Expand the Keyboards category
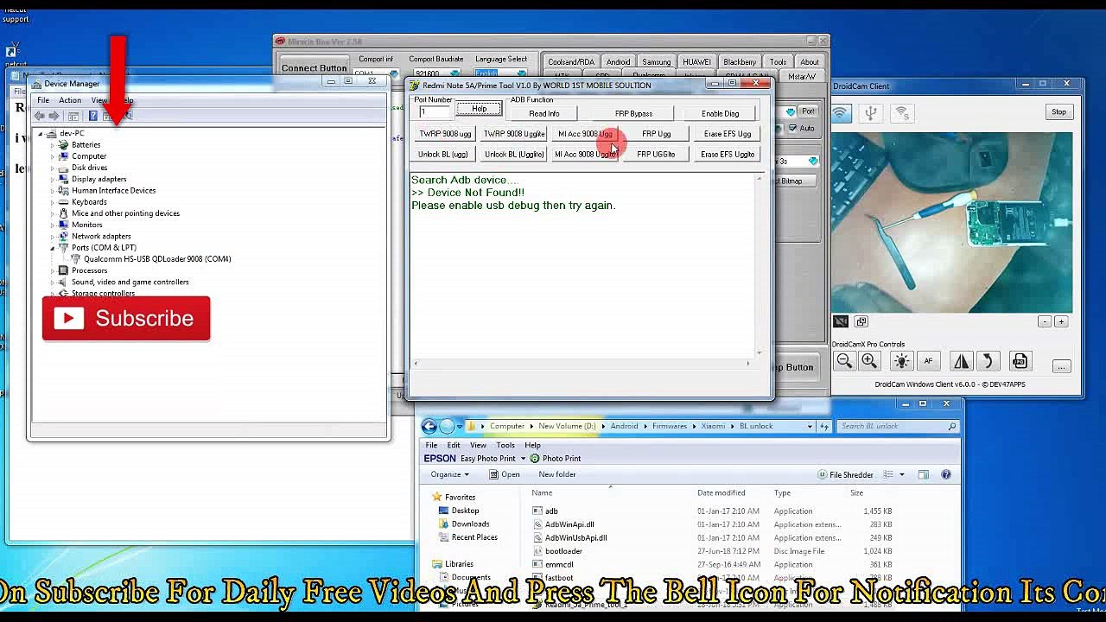The width and height of the screenshot is (1106, 622). 53,202
